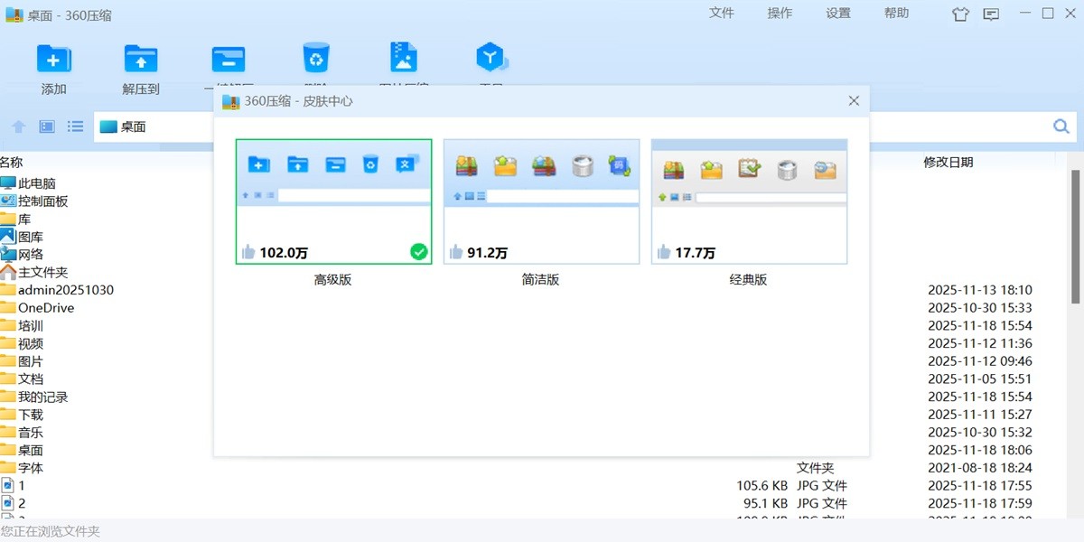Click the up-one-level navigation arrow
This screenshot has width=1084, height=542.
[x=18, y=126]
